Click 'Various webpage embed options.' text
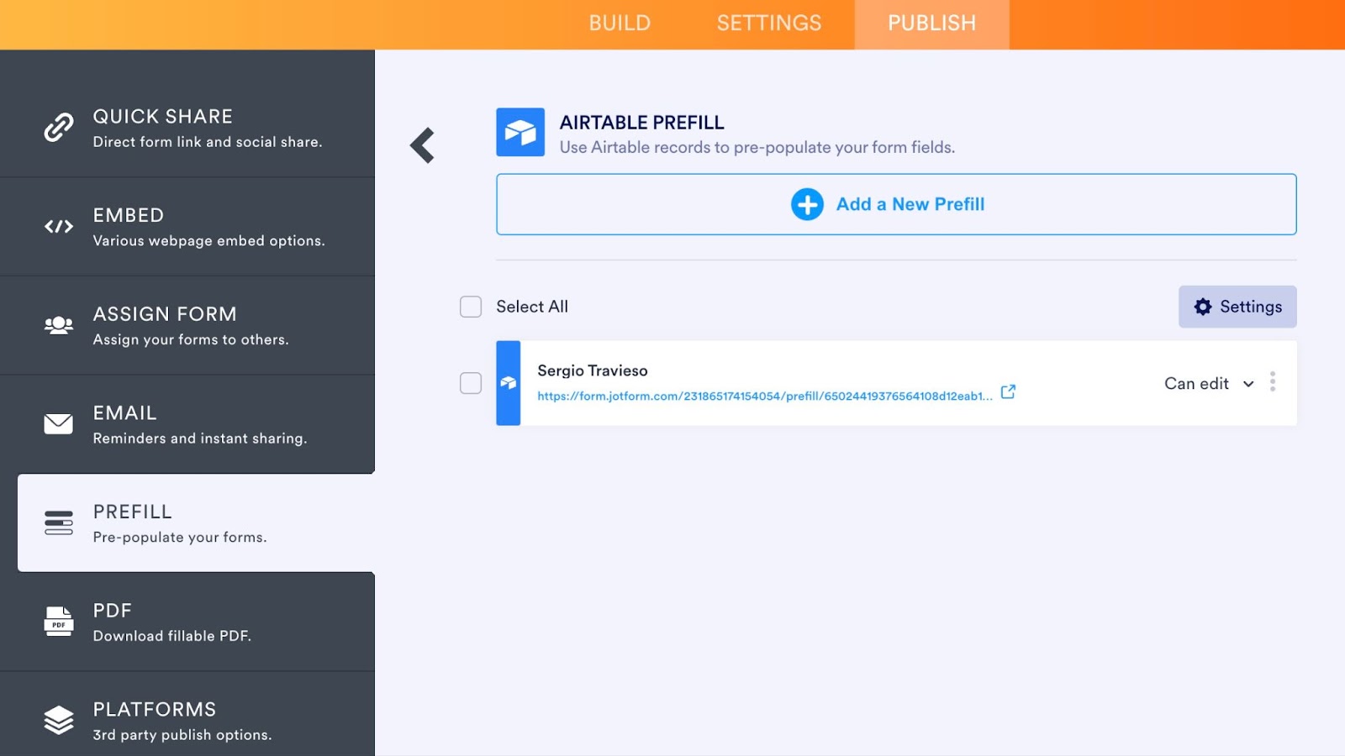 [x=208, y=241]
